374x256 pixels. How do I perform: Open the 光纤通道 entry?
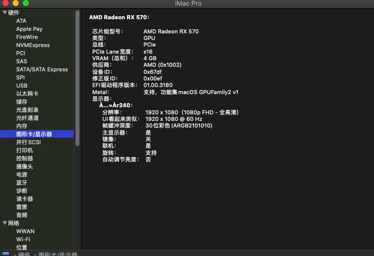[27, 118]
